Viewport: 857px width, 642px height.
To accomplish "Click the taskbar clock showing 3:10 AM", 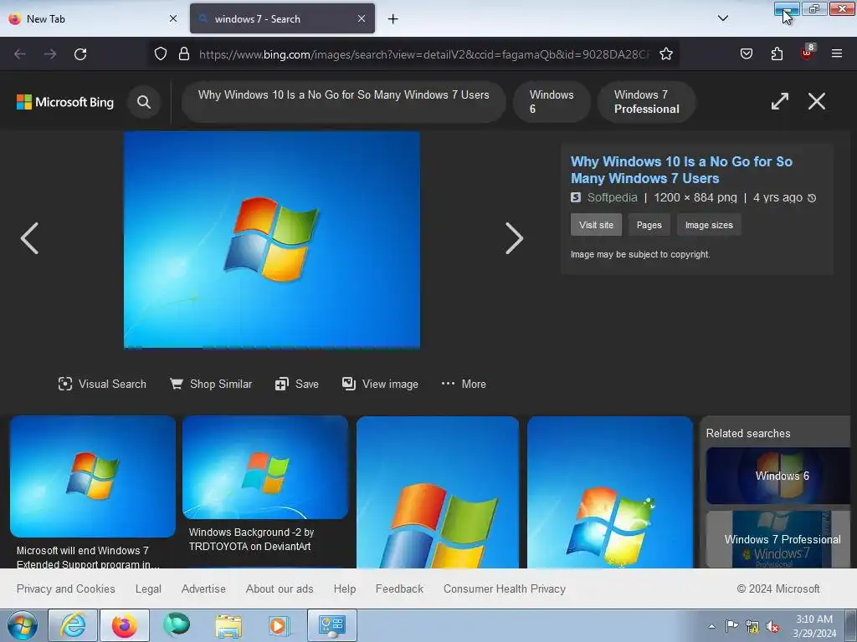I will 813,626.
